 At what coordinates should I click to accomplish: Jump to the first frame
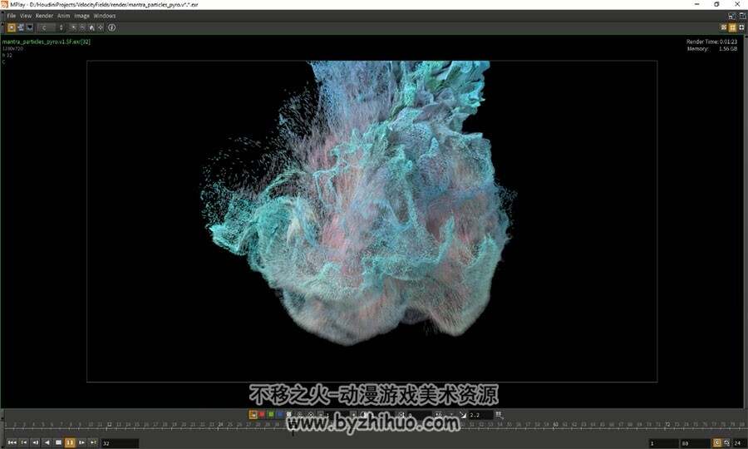click(x=12, y=443)
